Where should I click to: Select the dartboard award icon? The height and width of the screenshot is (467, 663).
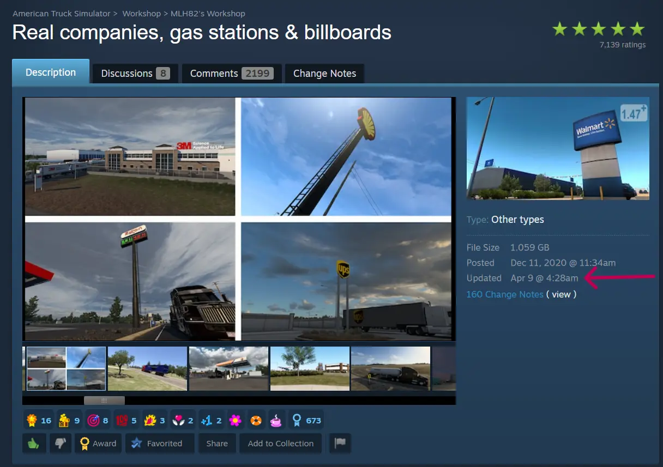coord(93,420)
